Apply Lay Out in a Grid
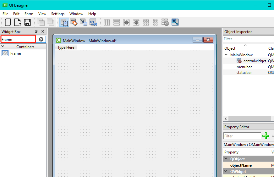This screenshot has height=177, width=274. (x=146, y=22)
